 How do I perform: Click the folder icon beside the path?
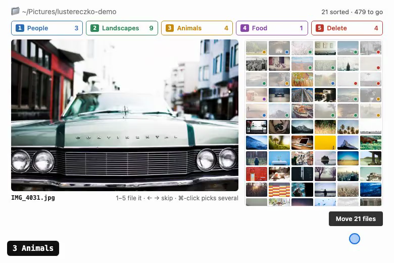click(x=15, y=11)
